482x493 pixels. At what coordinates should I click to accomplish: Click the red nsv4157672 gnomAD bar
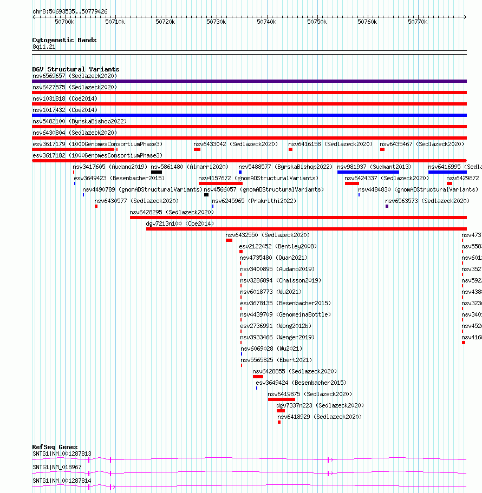[220, 183]
